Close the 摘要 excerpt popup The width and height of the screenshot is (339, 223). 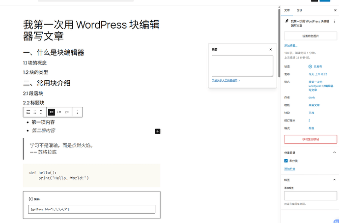click(271, 49)
